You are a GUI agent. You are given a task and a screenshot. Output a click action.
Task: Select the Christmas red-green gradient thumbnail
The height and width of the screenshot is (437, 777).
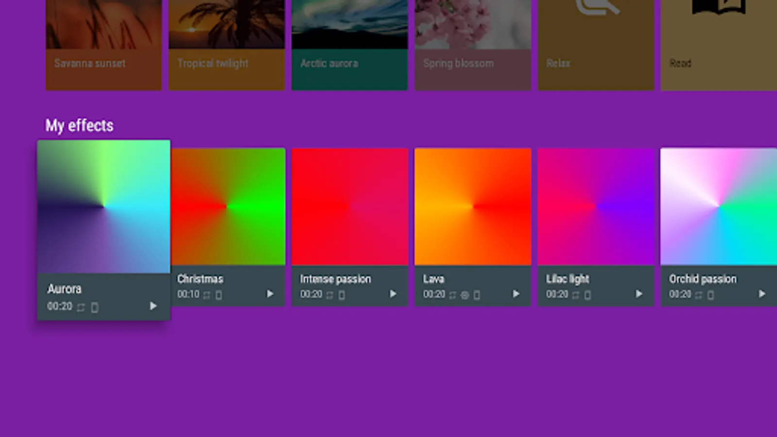pos(228,206)
